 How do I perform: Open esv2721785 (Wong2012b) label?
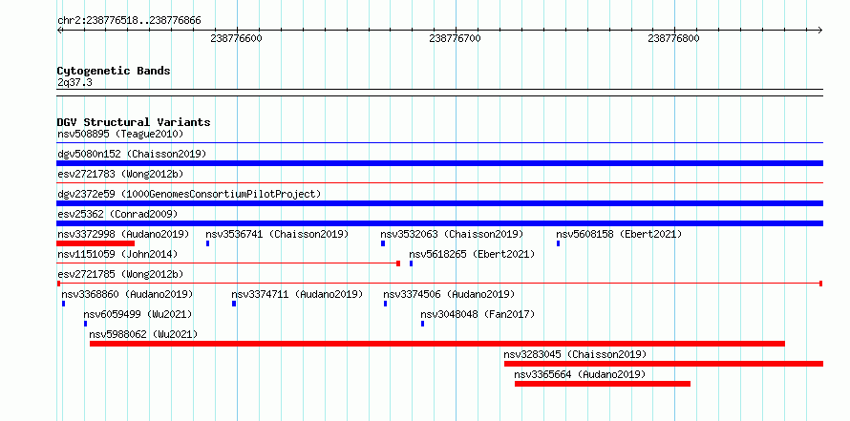tap(120, 274)
